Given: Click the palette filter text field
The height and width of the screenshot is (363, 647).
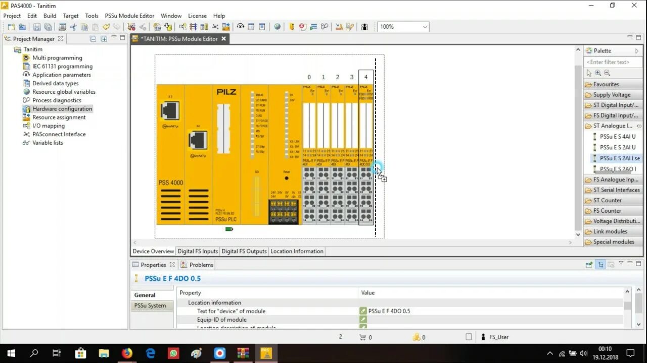Looking at the screenshot, I should tap(613, 62).
